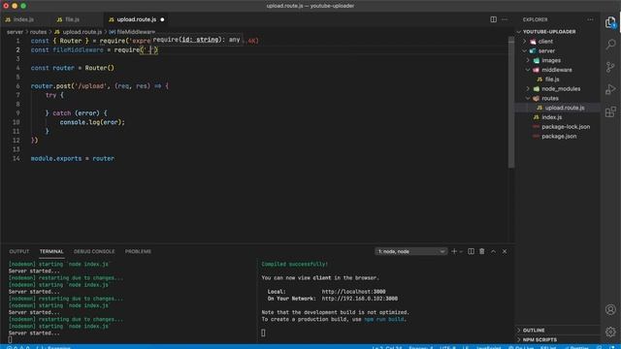Expand the client folder chevron
Viewport: 621px width, 349px height.
coord(524,42)
